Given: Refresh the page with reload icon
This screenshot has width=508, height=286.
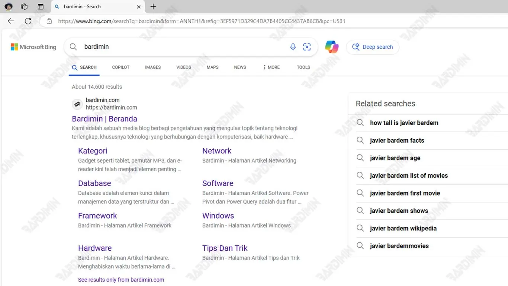Looking at the screenshot, I should [x=28, y=21].
